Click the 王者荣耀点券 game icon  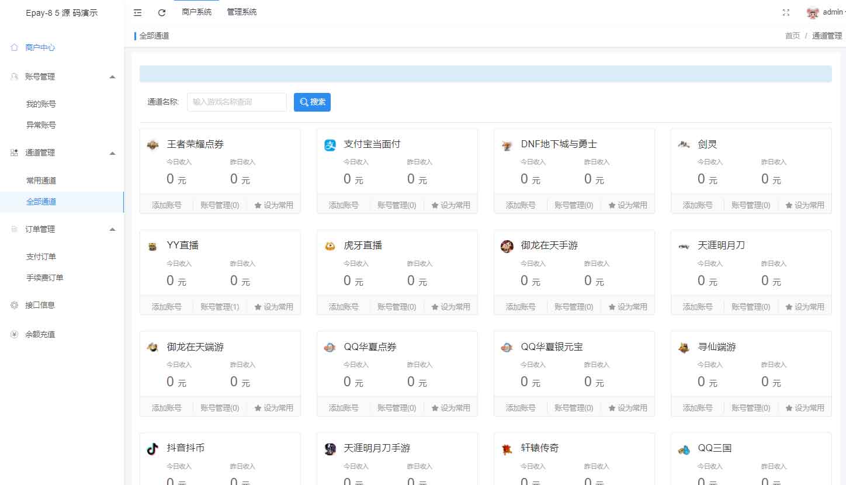pos(152,145)
